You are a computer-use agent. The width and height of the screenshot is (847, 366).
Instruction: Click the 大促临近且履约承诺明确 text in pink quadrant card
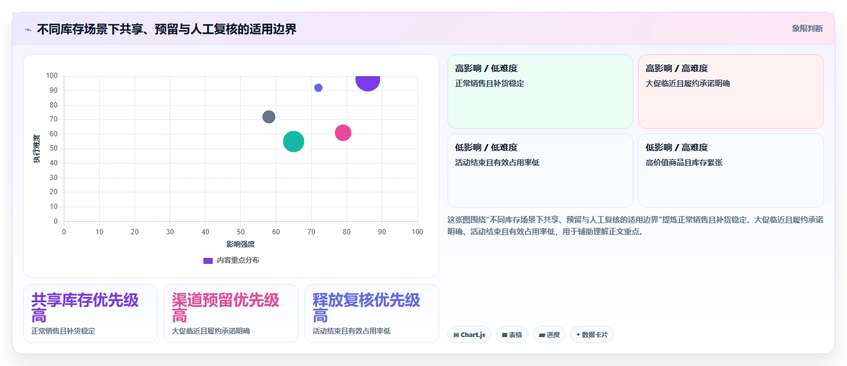pos(688,83)
